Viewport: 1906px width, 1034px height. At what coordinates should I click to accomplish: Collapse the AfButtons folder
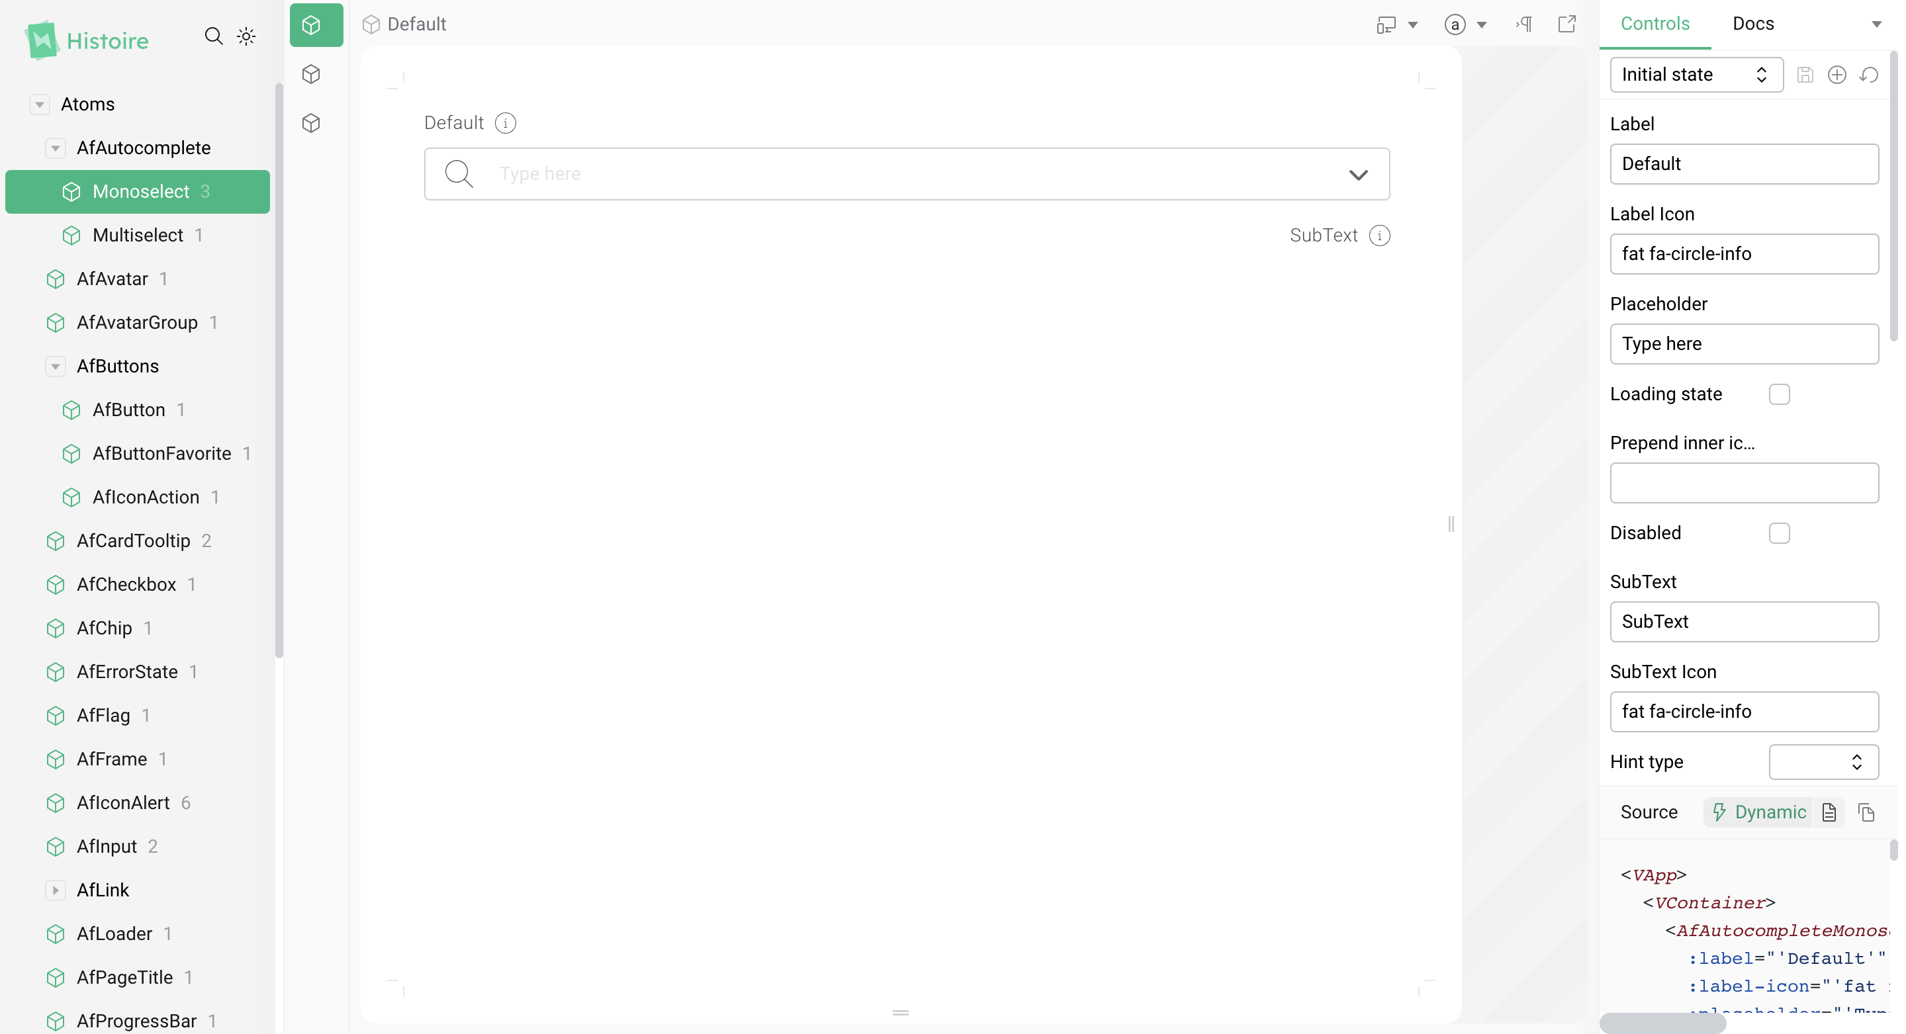pyautogui.click(x=56, y=366)
